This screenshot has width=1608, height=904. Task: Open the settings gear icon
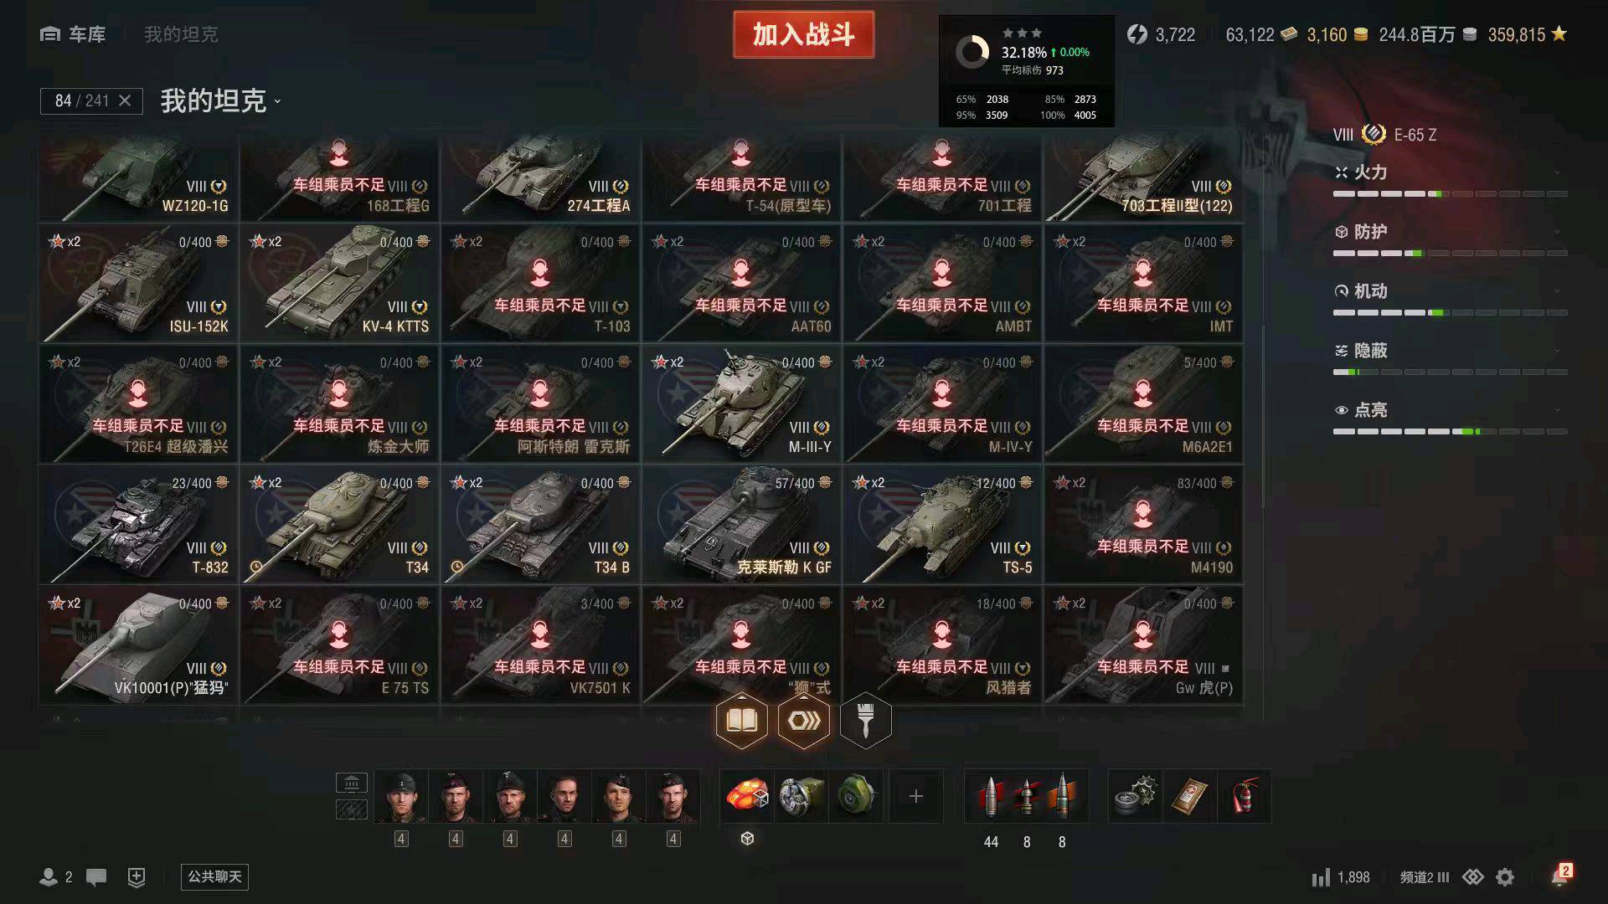(1505, 877)
